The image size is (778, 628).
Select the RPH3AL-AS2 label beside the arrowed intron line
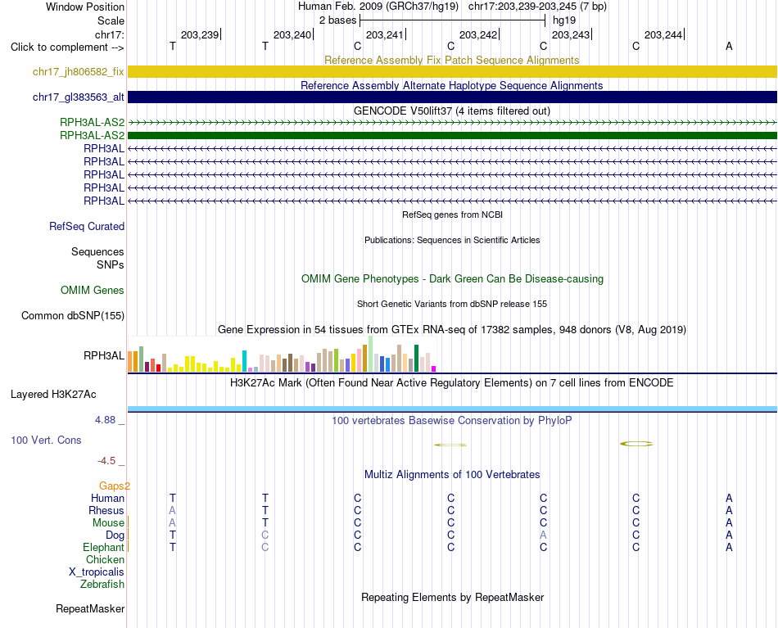[x=93, y=122]
